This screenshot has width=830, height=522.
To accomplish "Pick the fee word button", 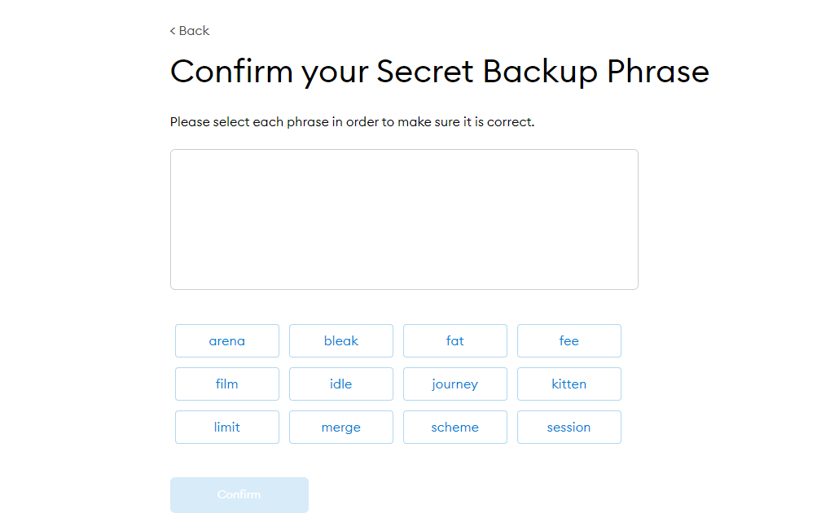I will coord(569,341).
